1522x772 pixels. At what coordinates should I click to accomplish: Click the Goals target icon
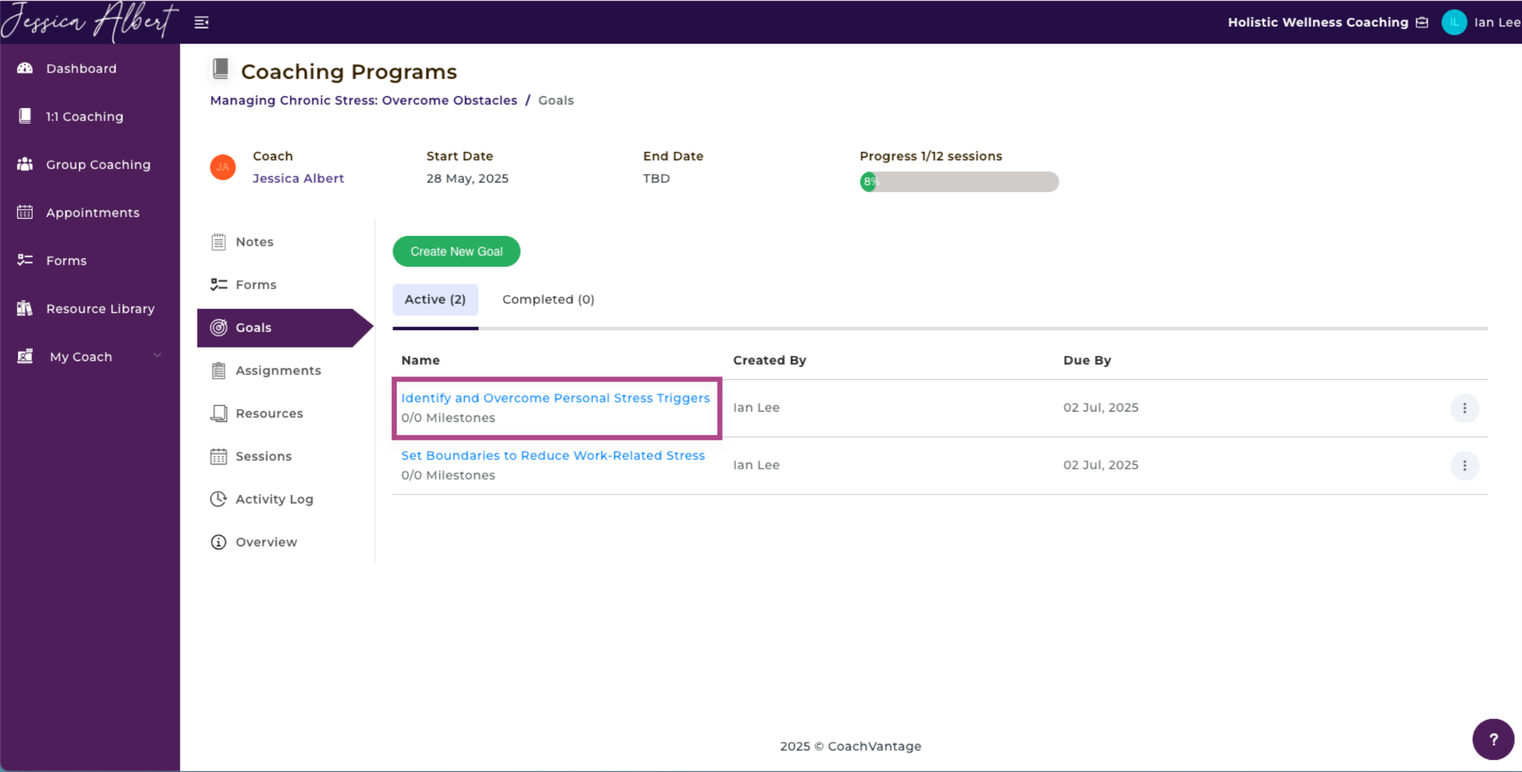[x=219, y=328]
